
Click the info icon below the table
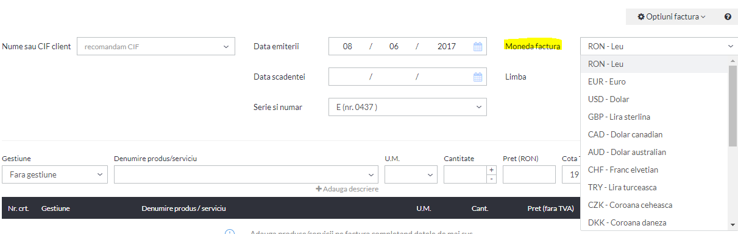click(x=230, y=233)
